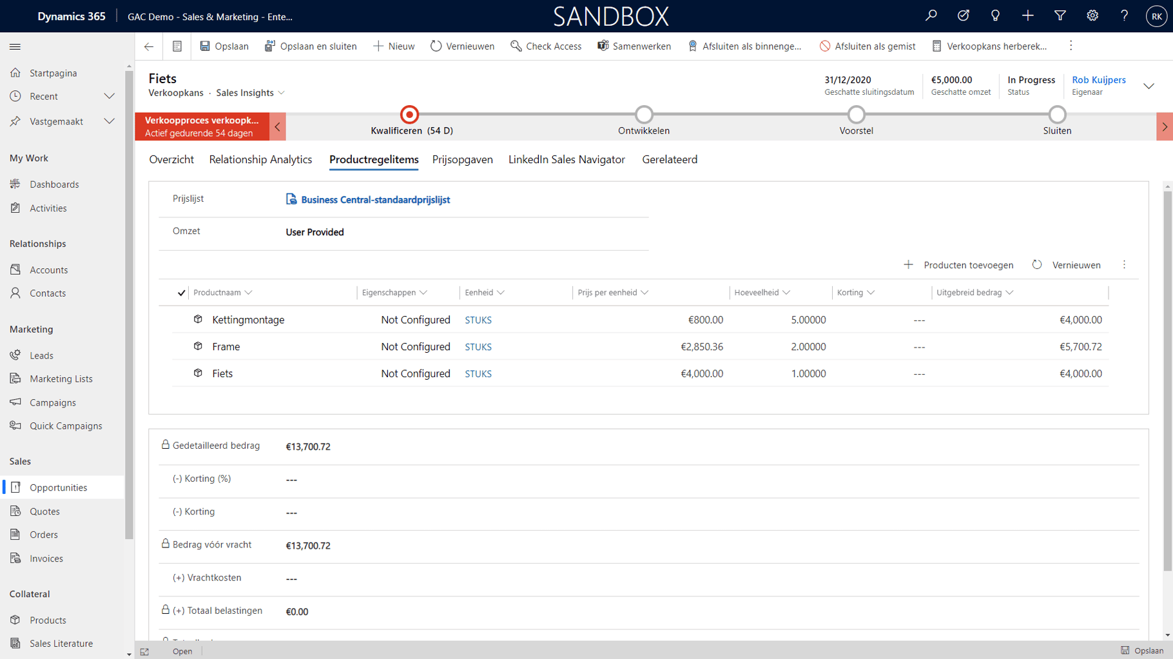Open the help question mark icon
The height and width of the screenshot is (659, 1173).
[1125, 16]
